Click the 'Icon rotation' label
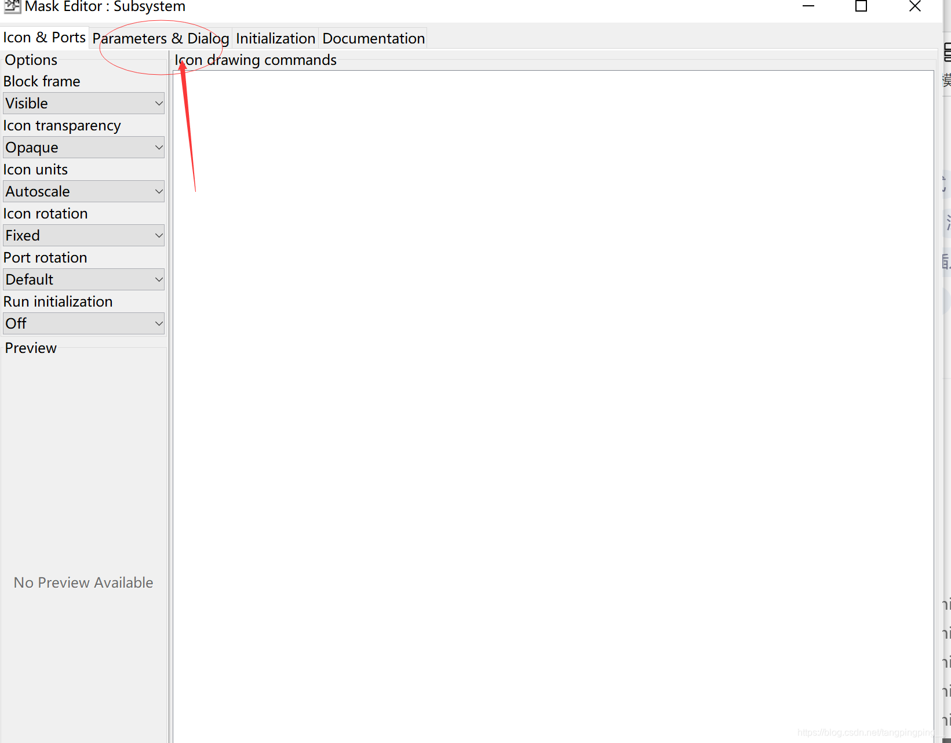This screenshot has height=743, width=951. click(x=45, y=213)
